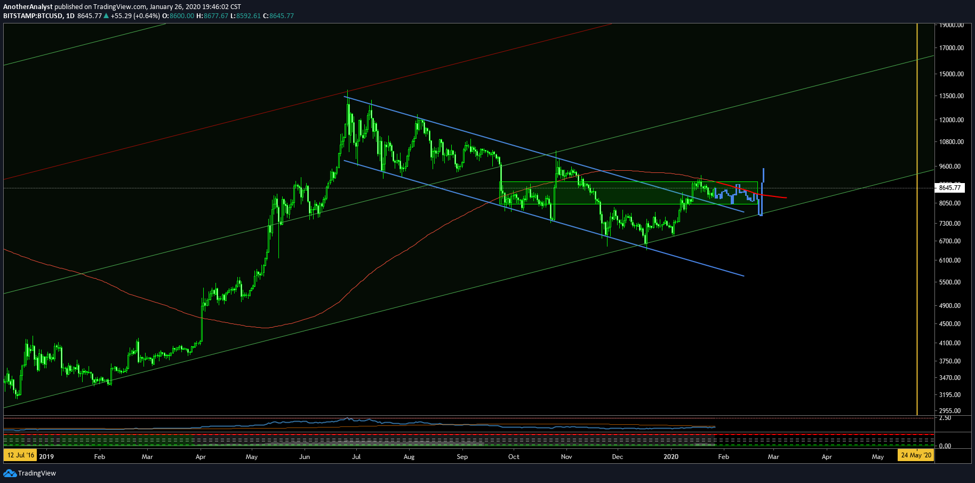Click the Aug label on time axis
This screenshot has width=975, height=483.
[x=409, y=457]
